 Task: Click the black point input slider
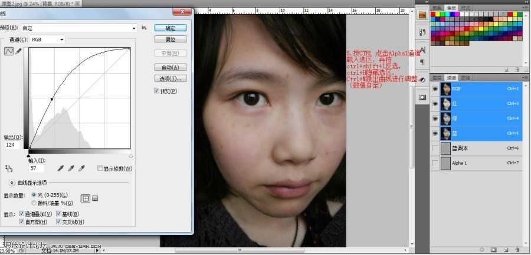[x=28, y=156]
